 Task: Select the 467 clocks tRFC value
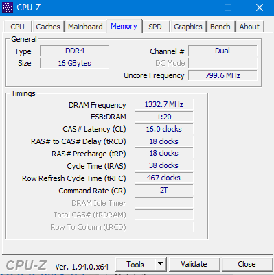(x=164, y=178)
